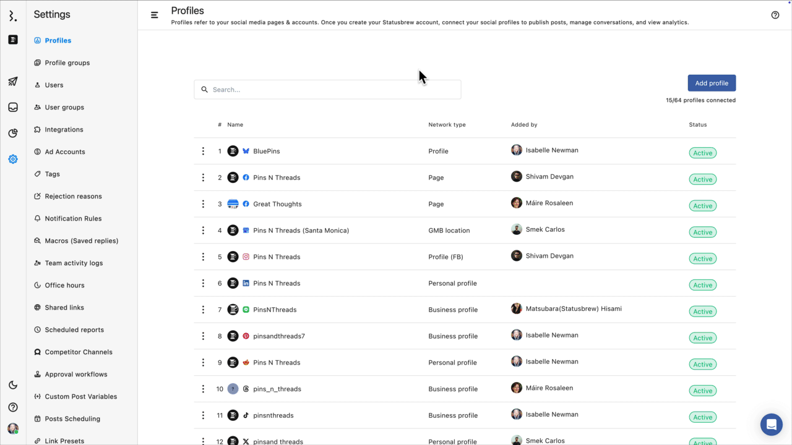This screenshot has height=445, width=792.
Task: Open options menu for PinsNThreads row 7
Action: [203, 310]
